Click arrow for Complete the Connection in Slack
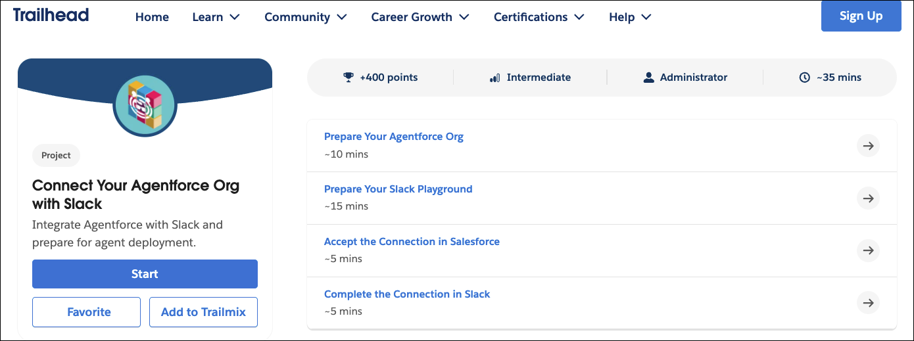Image resolution: width=914 pixels, height=341 pixels. (868, 303)
